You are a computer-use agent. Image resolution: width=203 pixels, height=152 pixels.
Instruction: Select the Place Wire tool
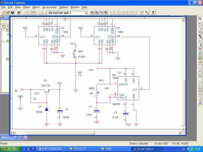tap(200, 28)
